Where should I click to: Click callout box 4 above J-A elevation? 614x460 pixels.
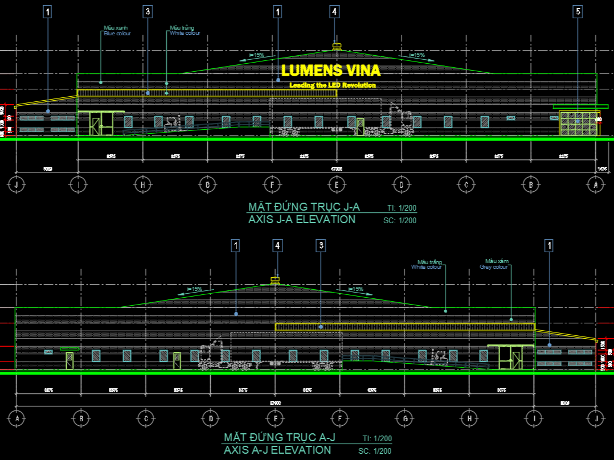pos(334,12)
